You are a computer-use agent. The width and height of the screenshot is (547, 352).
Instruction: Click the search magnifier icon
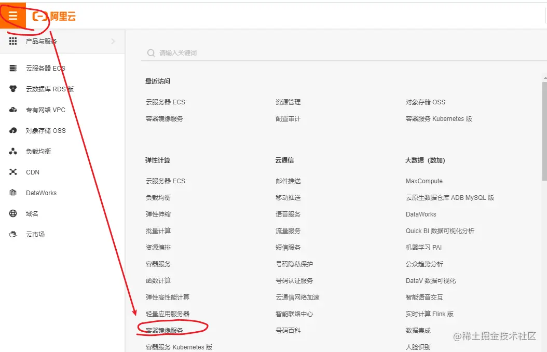(151, 52)
